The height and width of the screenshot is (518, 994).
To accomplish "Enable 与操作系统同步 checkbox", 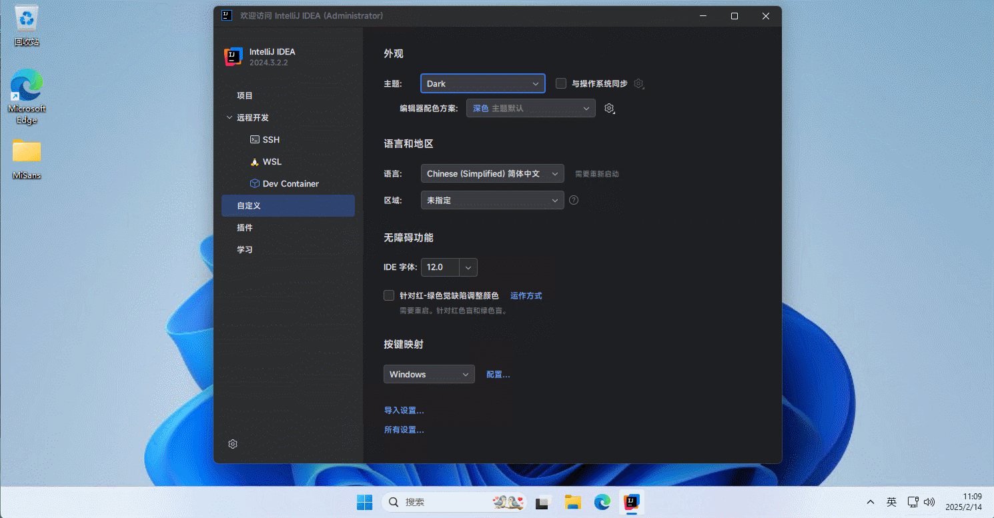I will click(561, 83).
